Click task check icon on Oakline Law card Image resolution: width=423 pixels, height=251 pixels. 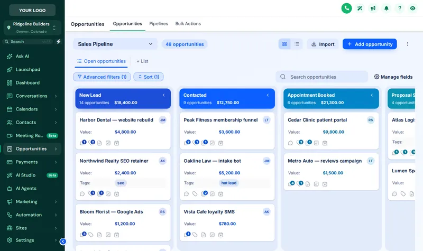click(212, 194)
